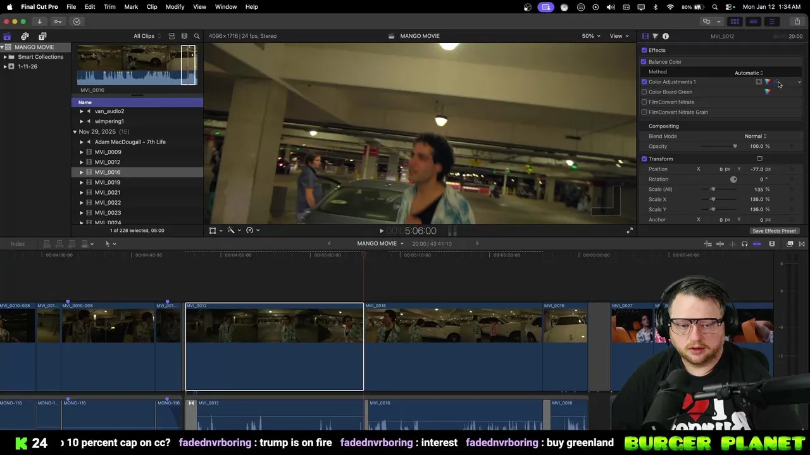Viewport: 810px width, 455px height.
Task: Adjust the Scale (All) slider
Action: tap(713, 189)
